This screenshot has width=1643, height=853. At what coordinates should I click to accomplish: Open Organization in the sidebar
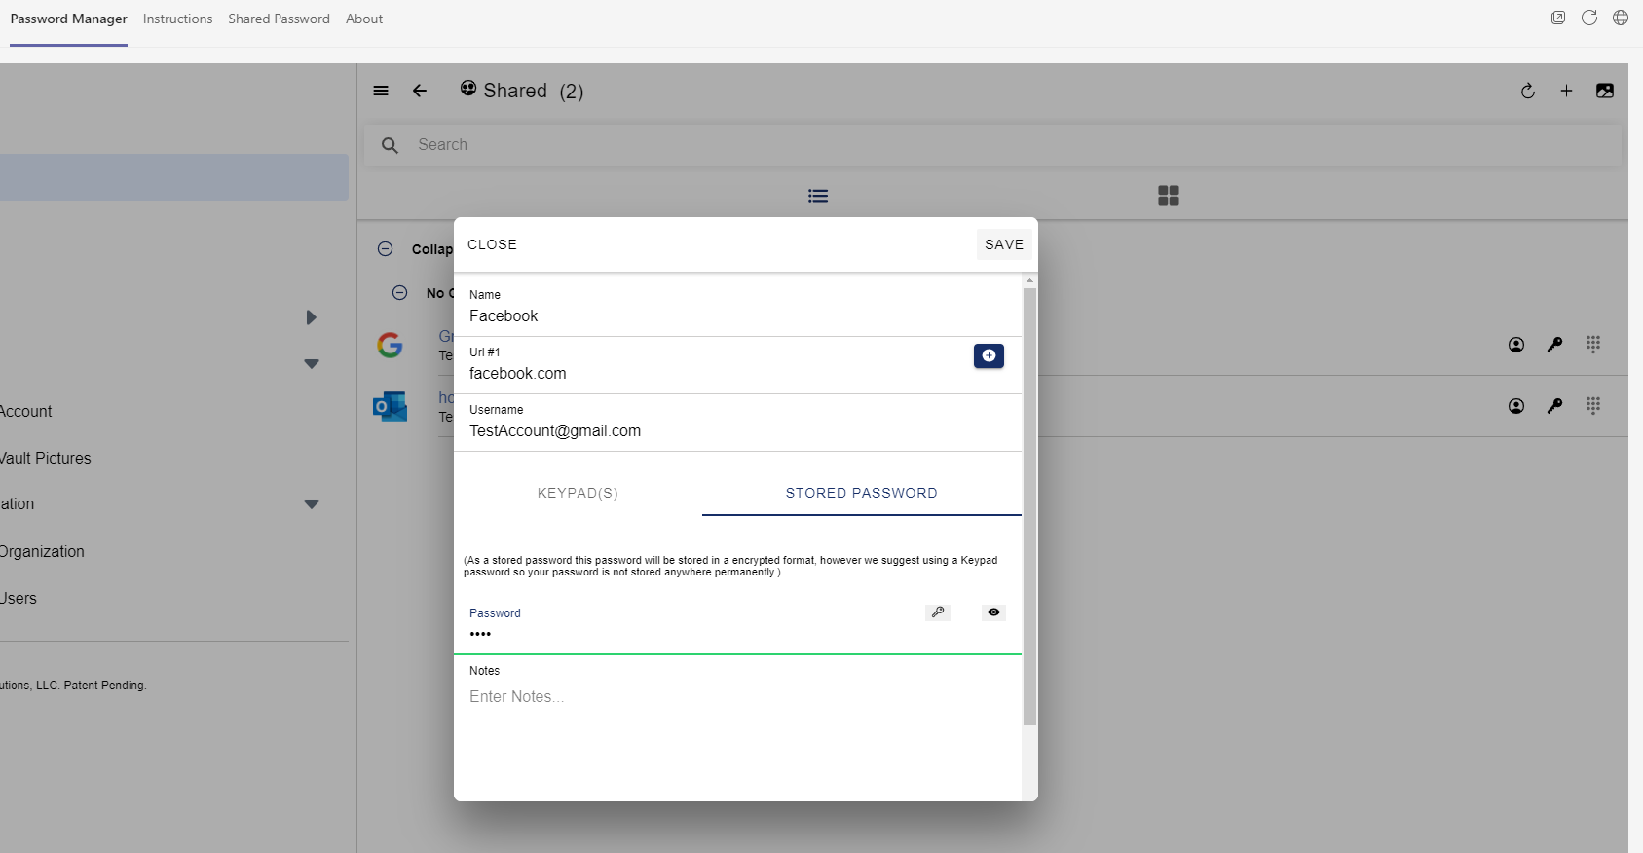[x=42, y=551]
